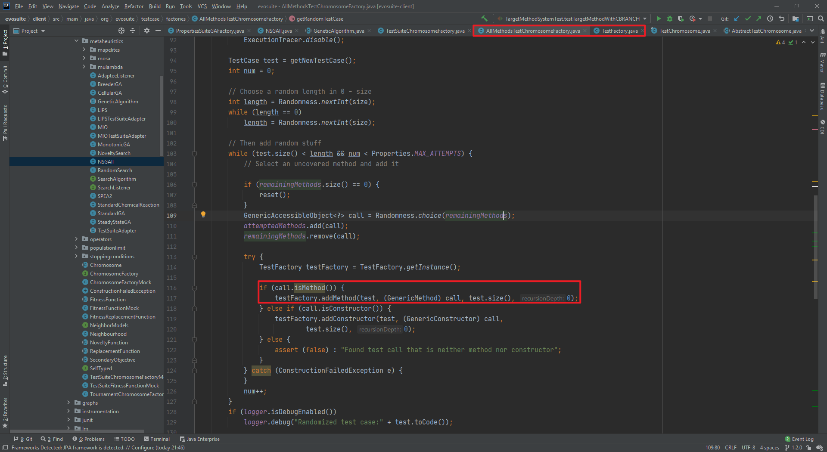Screen dimensions: 827x452
Task: Open Search Everywhere magnifier icon
Action: [x=821, y=19]
